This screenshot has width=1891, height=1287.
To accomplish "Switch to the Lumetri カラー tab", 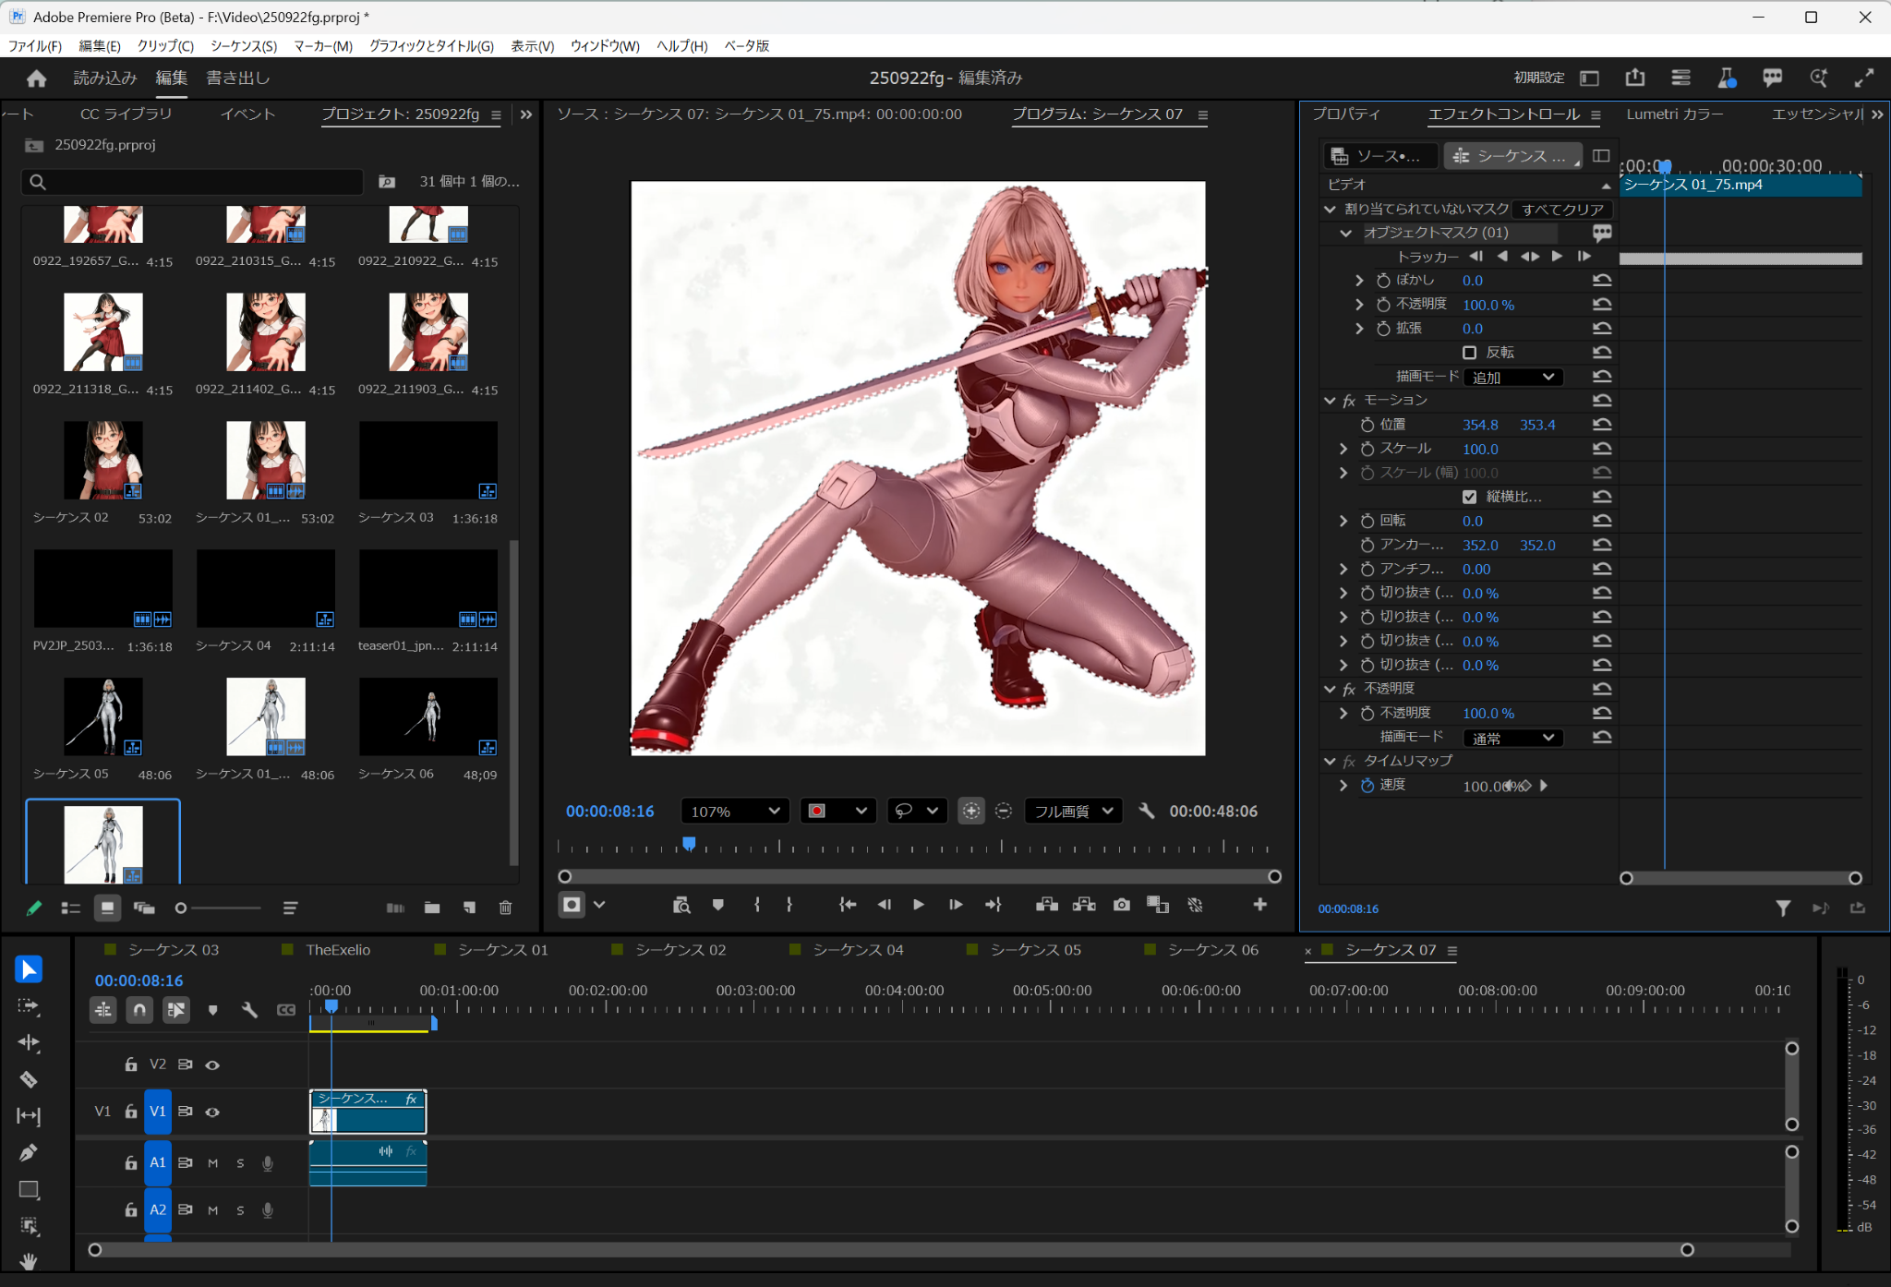I will click(1674, 114).
